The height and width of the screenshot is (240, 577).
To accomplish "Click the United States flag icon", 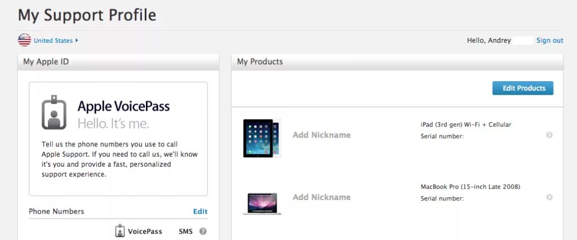I will click(x=24, y=40).
